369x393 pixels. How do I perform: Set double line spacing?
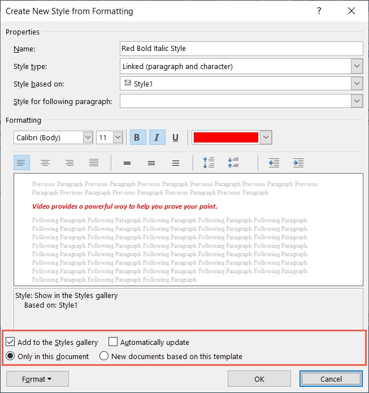(x=176, y=163)
